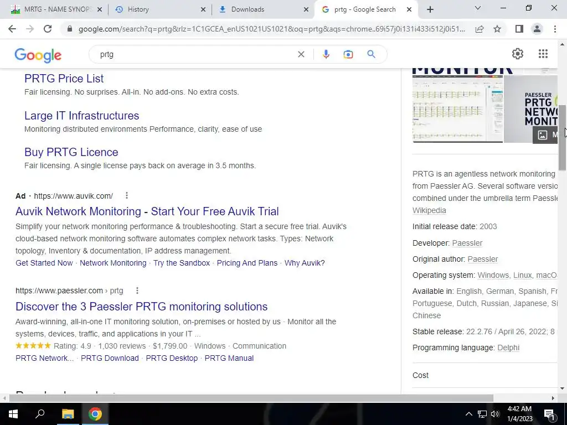Open the Get Started Now sitelink
Image resolution: width=567 pixels, height=425 pixels.
tap(44, 263)
